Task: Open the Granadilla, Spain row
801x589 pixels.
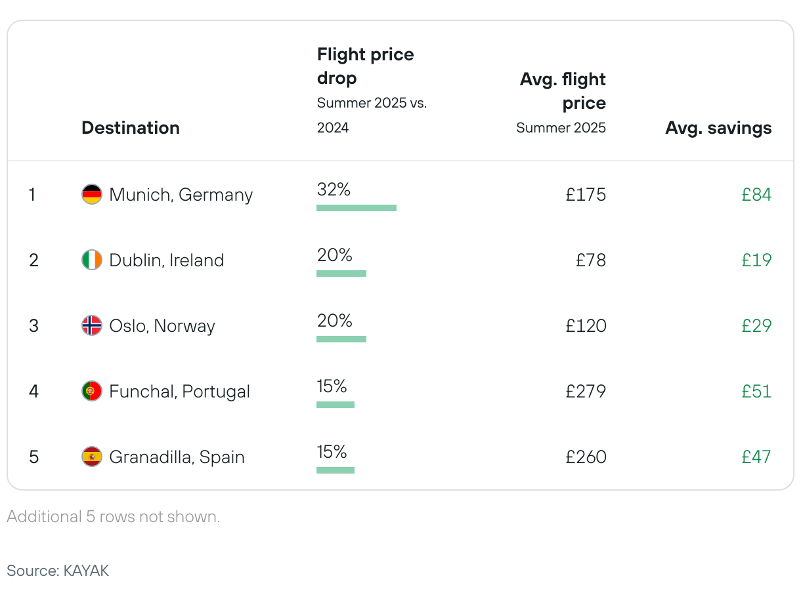Action: [x=177, y=457]
